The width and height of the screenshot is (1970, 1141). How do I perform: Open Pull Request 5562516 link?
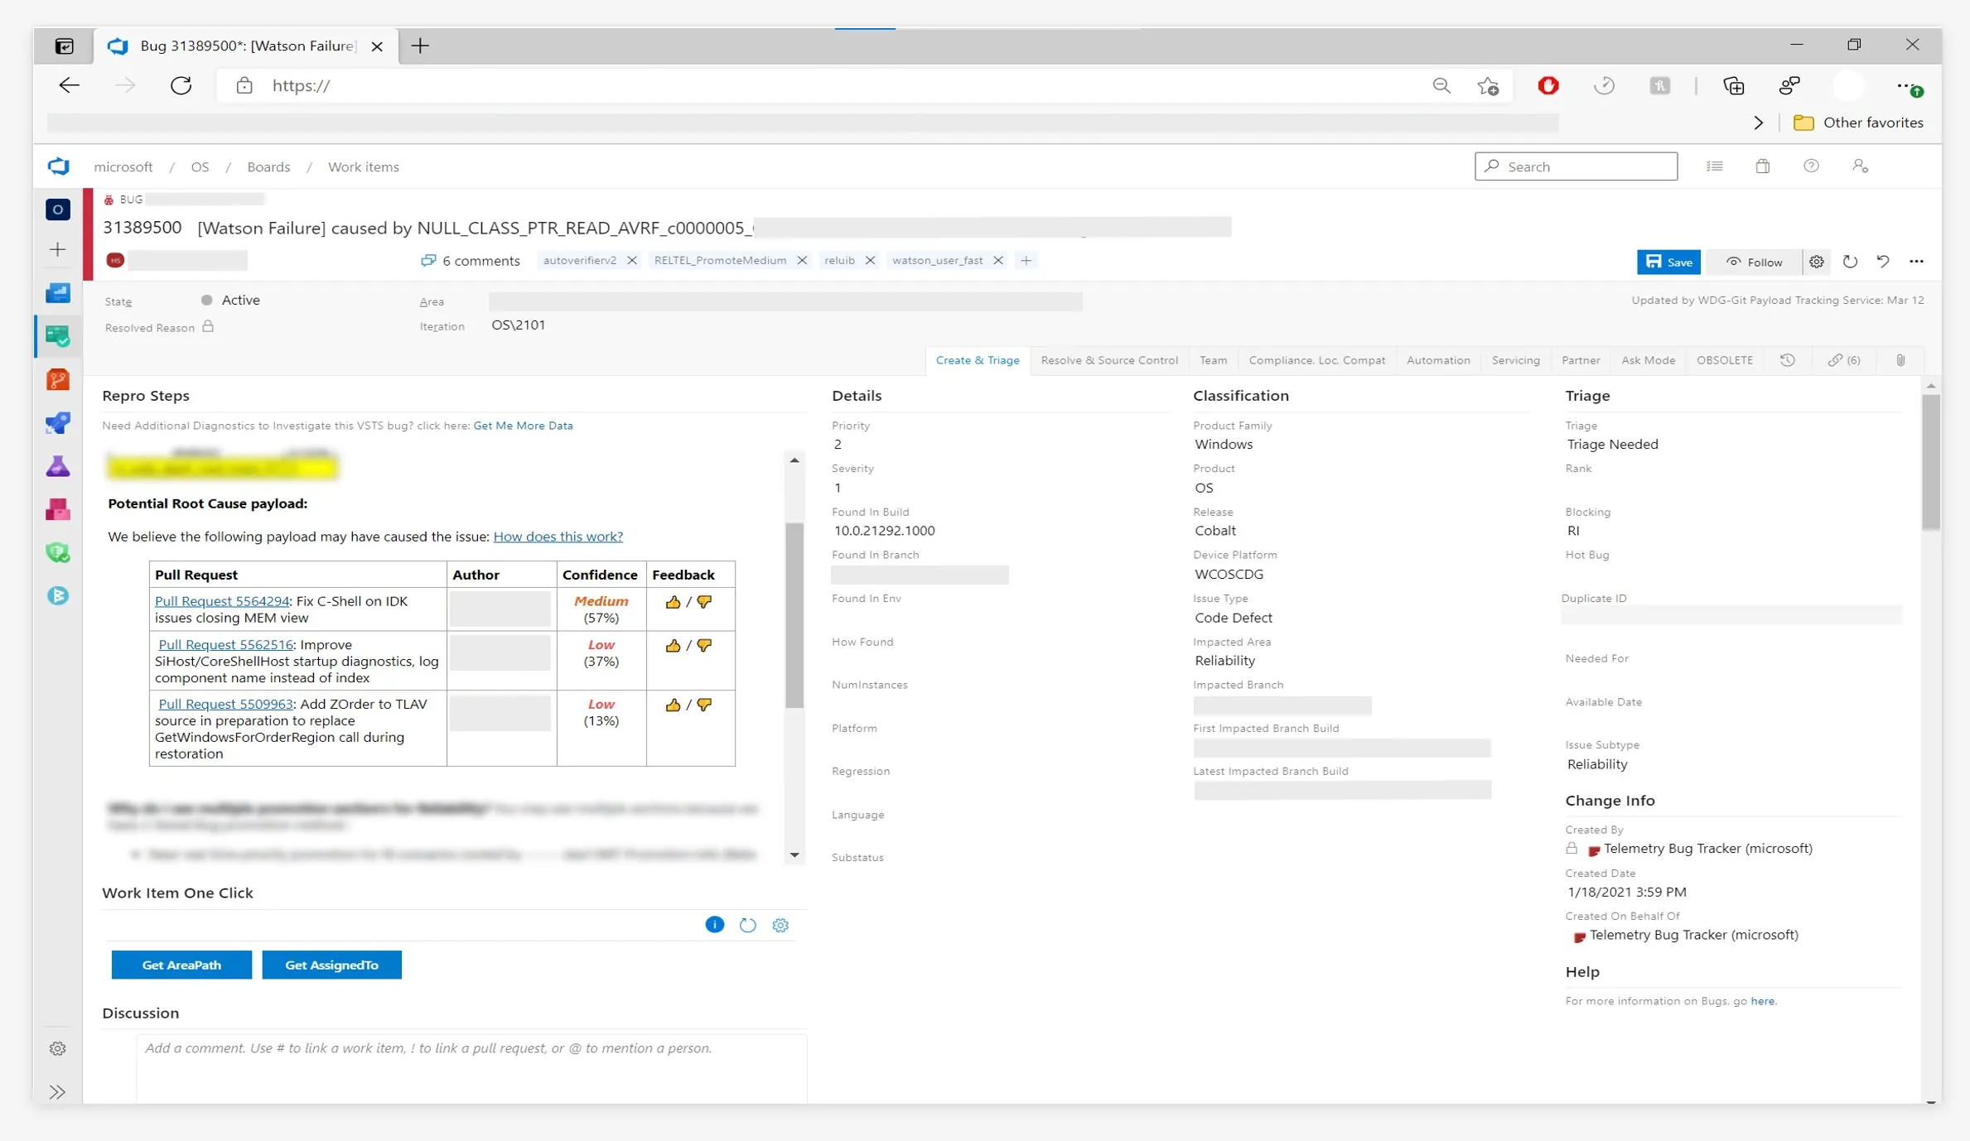(x=225, y=644)
